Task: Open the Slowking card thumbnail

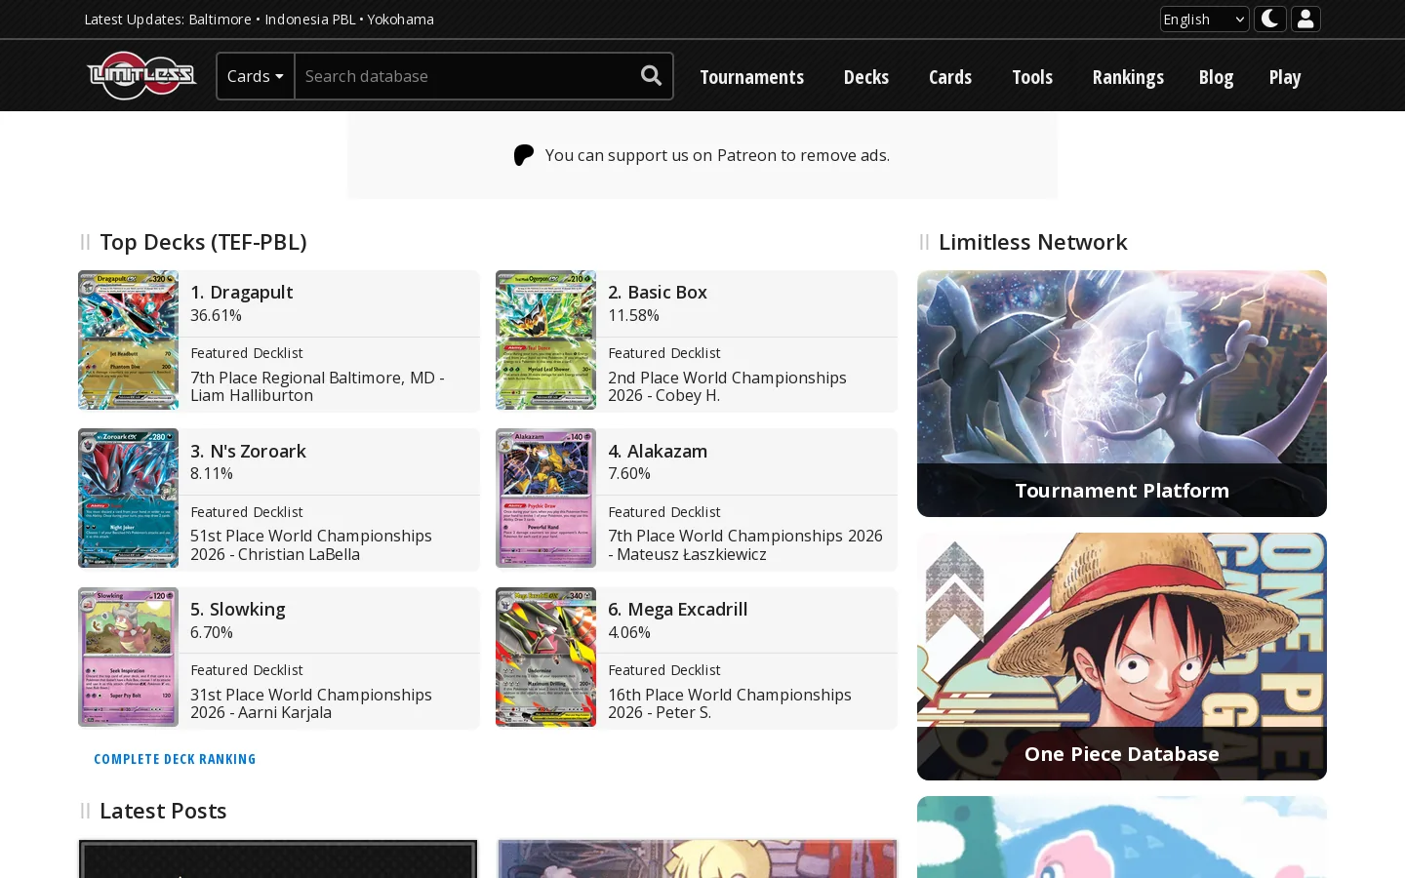Action: (128, 657)
